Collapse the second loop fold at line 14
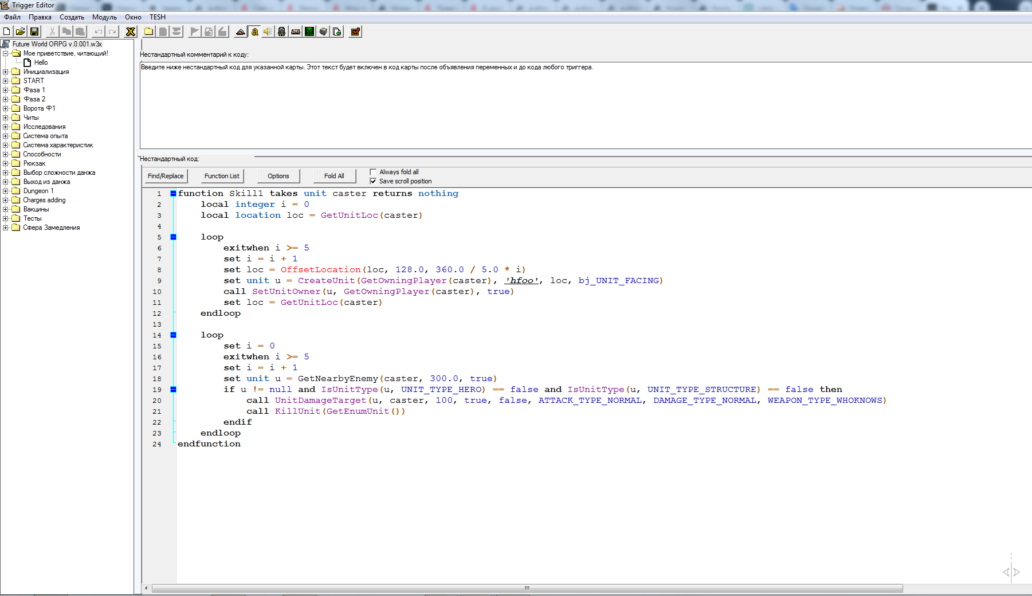 click(173, 335)
